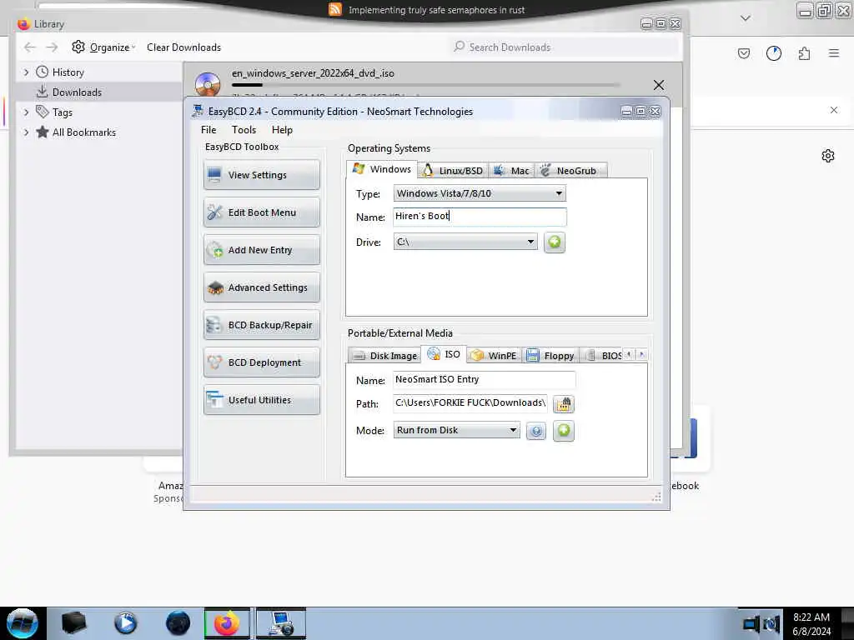This screenshot has height=640, width=854.
Task: Open Firefox downloads progress icon
Action: tap(773, 52)
